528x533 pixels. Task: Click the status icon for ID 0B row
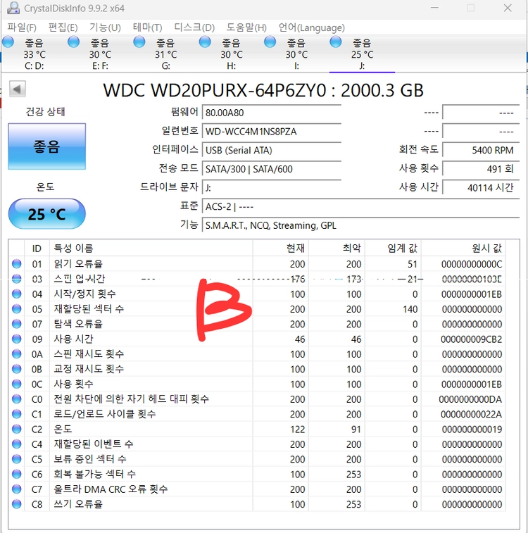click(16, 369)
